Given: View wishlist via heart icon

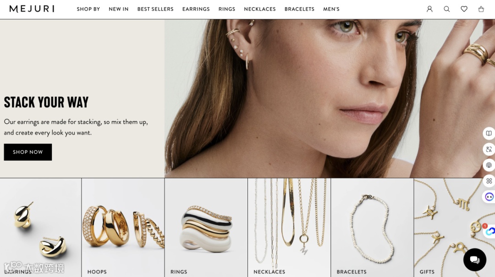Looking at the screenshot, I should tap(464, 9).
